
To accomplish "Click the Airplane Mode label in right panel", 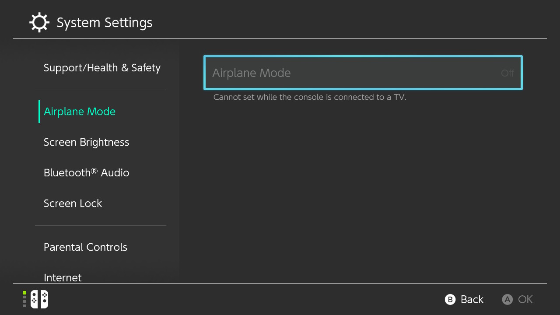I will [x=251, y=73].
